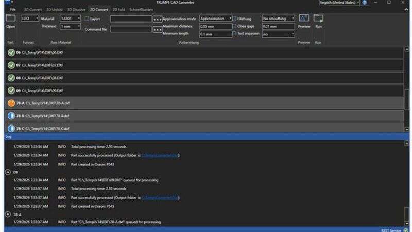Click the REST Service status icon
This screenshot has height=232, width=412.
406,229
